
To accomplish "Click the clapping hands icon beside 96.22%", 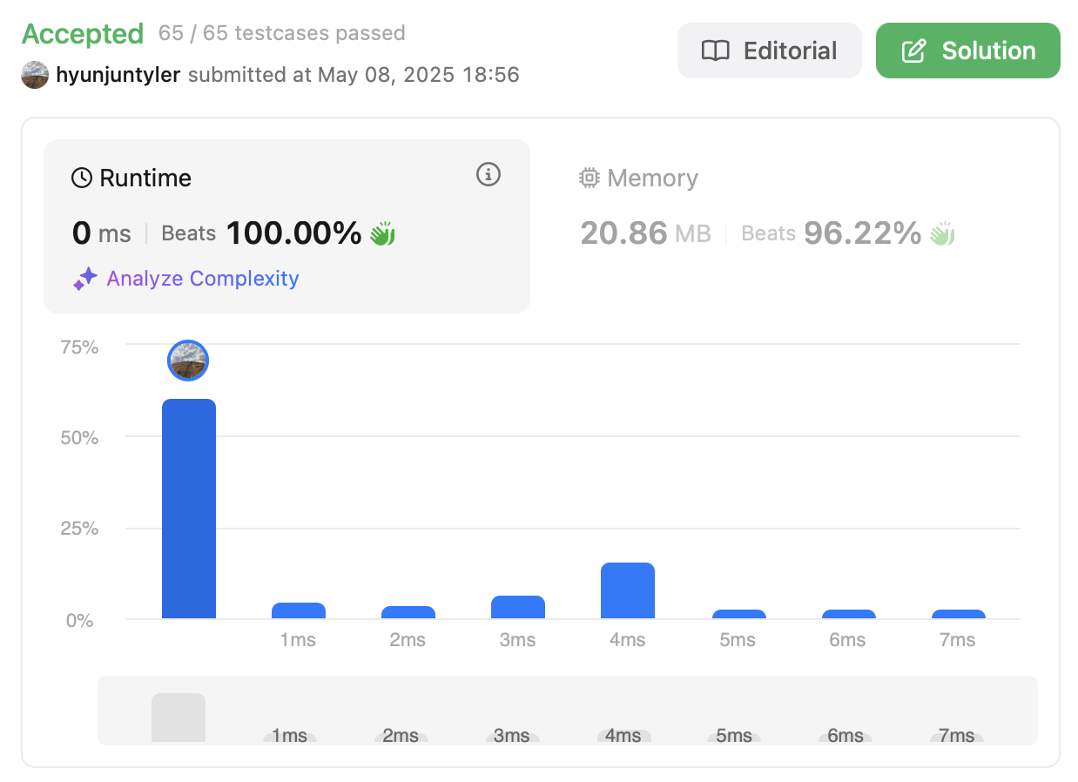I will (x=942, y=233).
